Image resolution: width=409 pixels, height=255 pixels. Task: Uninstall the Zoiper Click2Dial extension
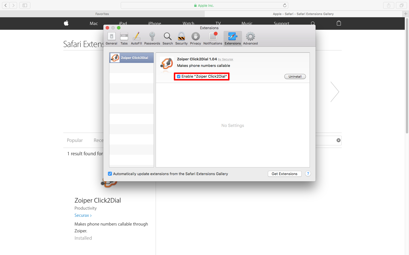pyautogui.click(x=295, y=76)
